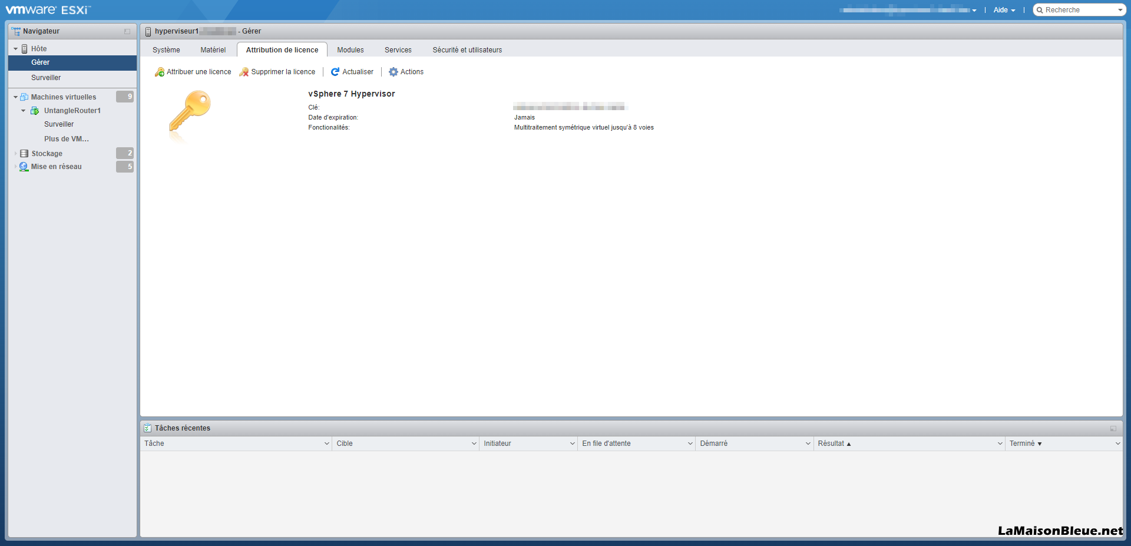Open the Démarré column dropdown
The height and width of the screenshot is (546, 1131).
tap(808, 444)
